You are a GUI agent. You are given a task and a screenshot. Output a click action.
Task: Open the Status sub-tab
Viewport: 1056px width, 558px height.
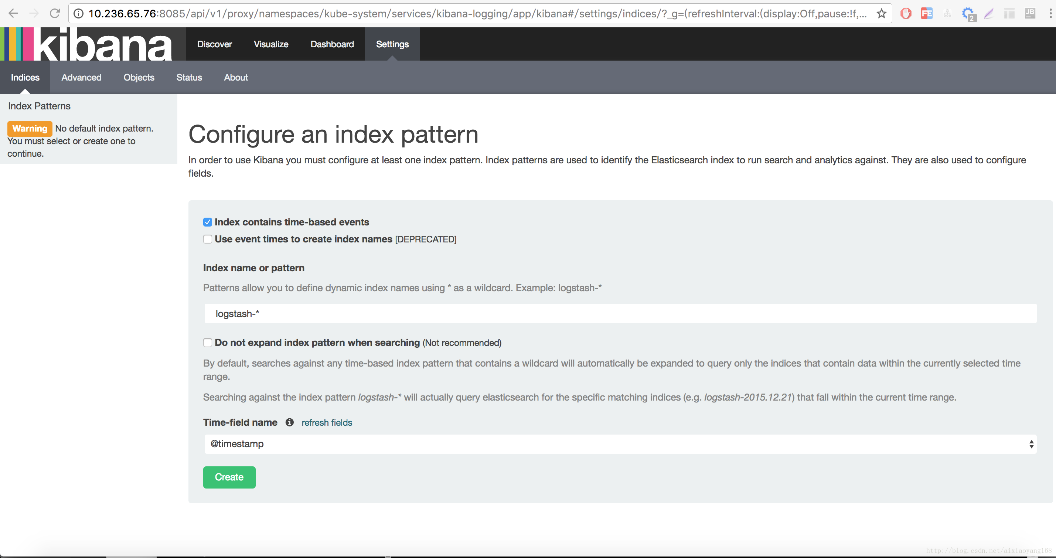pos(189,78)
